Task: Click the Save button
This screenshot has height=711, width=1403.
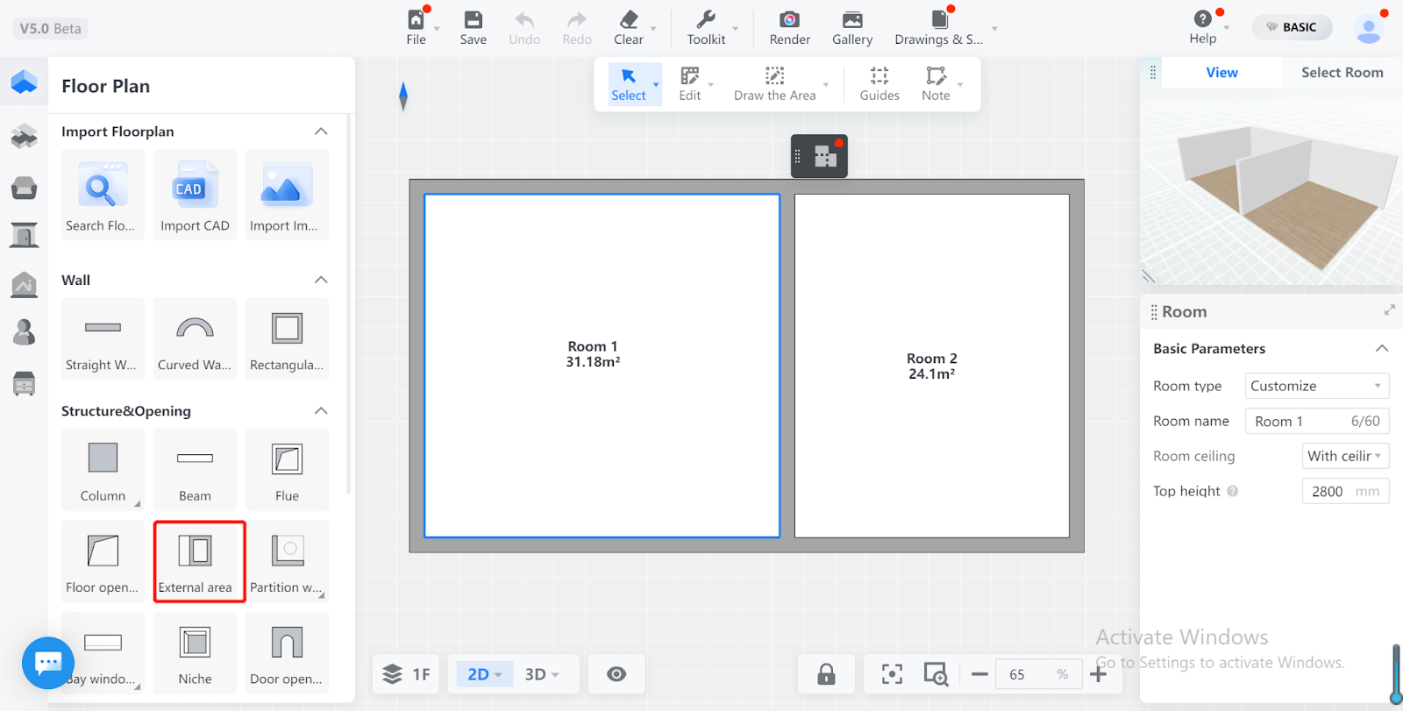Action: click(473, 28)
